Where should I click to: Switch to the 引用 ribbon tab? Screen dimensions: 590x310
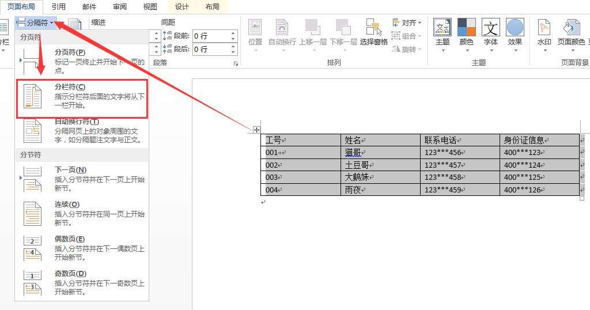[58, 7]
